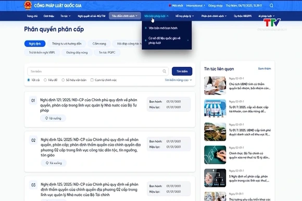
Task: Click the national emblem logo
Action: [28, 5]
